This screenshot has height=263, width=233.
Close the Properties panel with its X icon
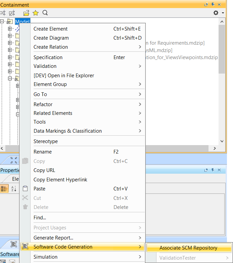coord(219,170)
